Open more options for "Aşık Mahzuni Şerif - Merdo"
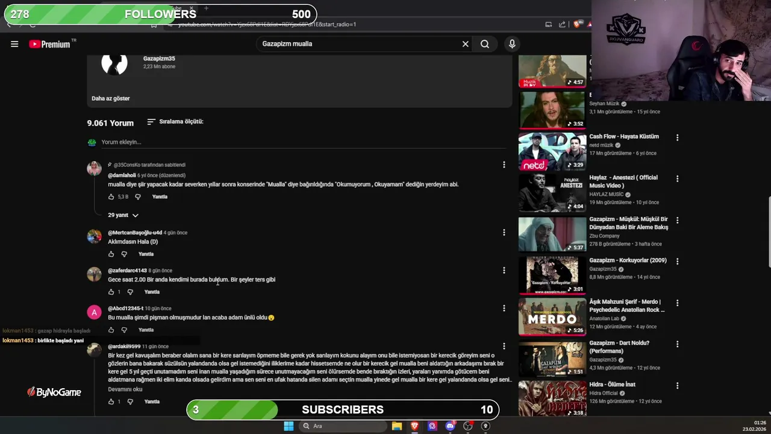 [x=677, y=303]
